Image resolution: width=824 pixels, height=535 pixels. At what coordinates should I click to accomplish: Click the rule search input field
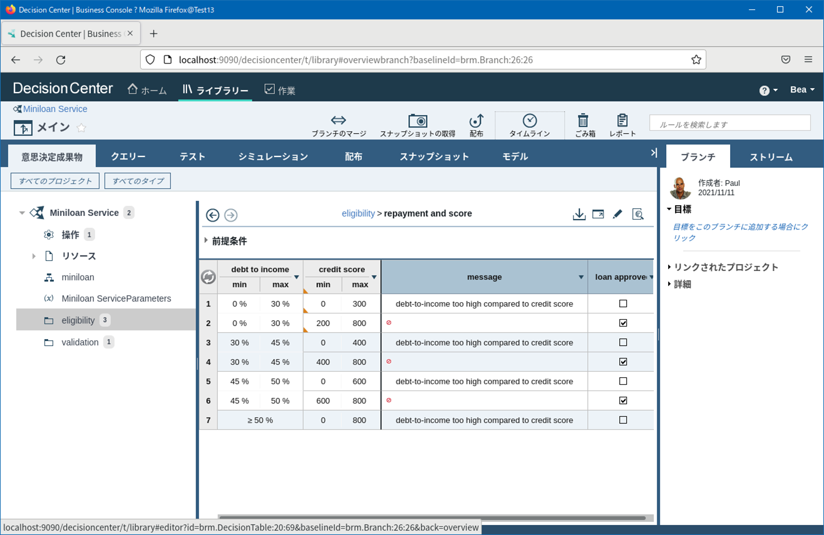click(x=730, y=124)
